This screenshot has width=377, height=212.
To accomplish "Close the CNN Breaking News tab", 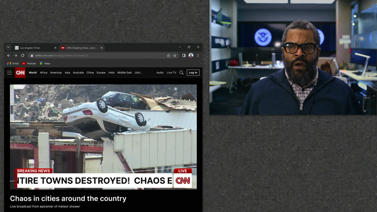I will pos(101,48).
